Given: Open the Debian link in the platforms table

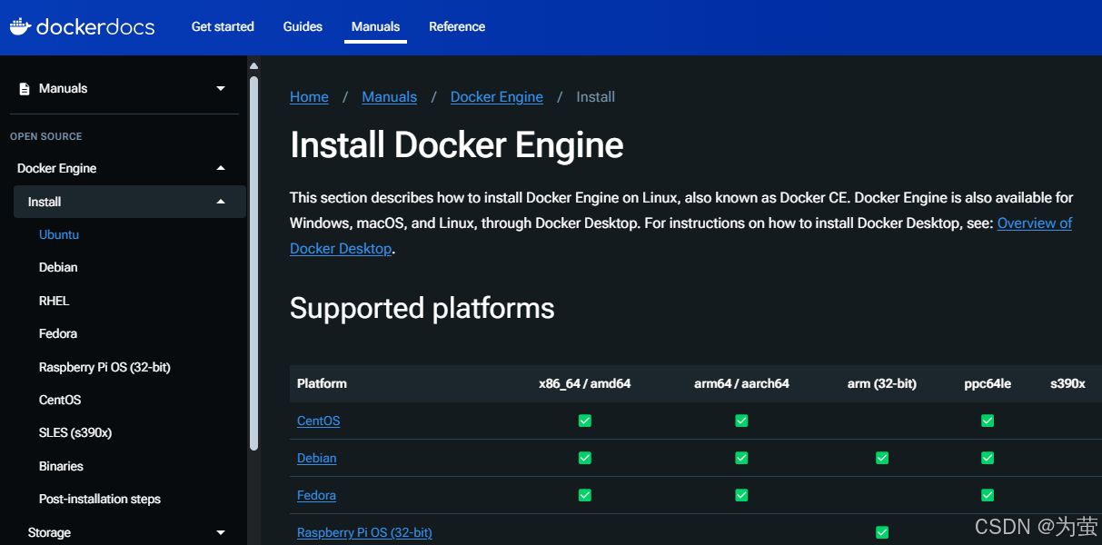Looking at the screenshot, I should coord(317,458).
